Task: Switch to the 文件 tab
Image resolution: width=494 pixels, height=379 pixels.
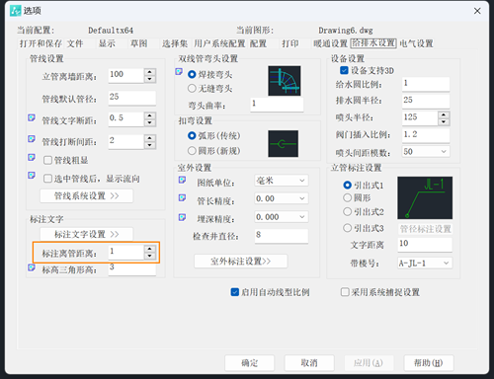Action: 75,43
